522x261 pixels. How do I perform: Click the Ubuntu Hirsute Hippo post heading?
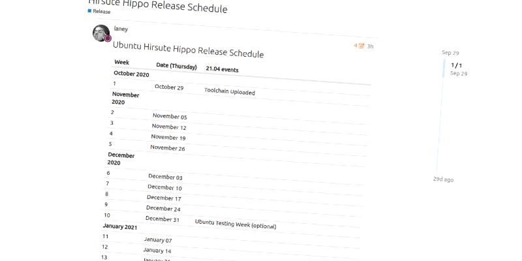coord(188,50)
